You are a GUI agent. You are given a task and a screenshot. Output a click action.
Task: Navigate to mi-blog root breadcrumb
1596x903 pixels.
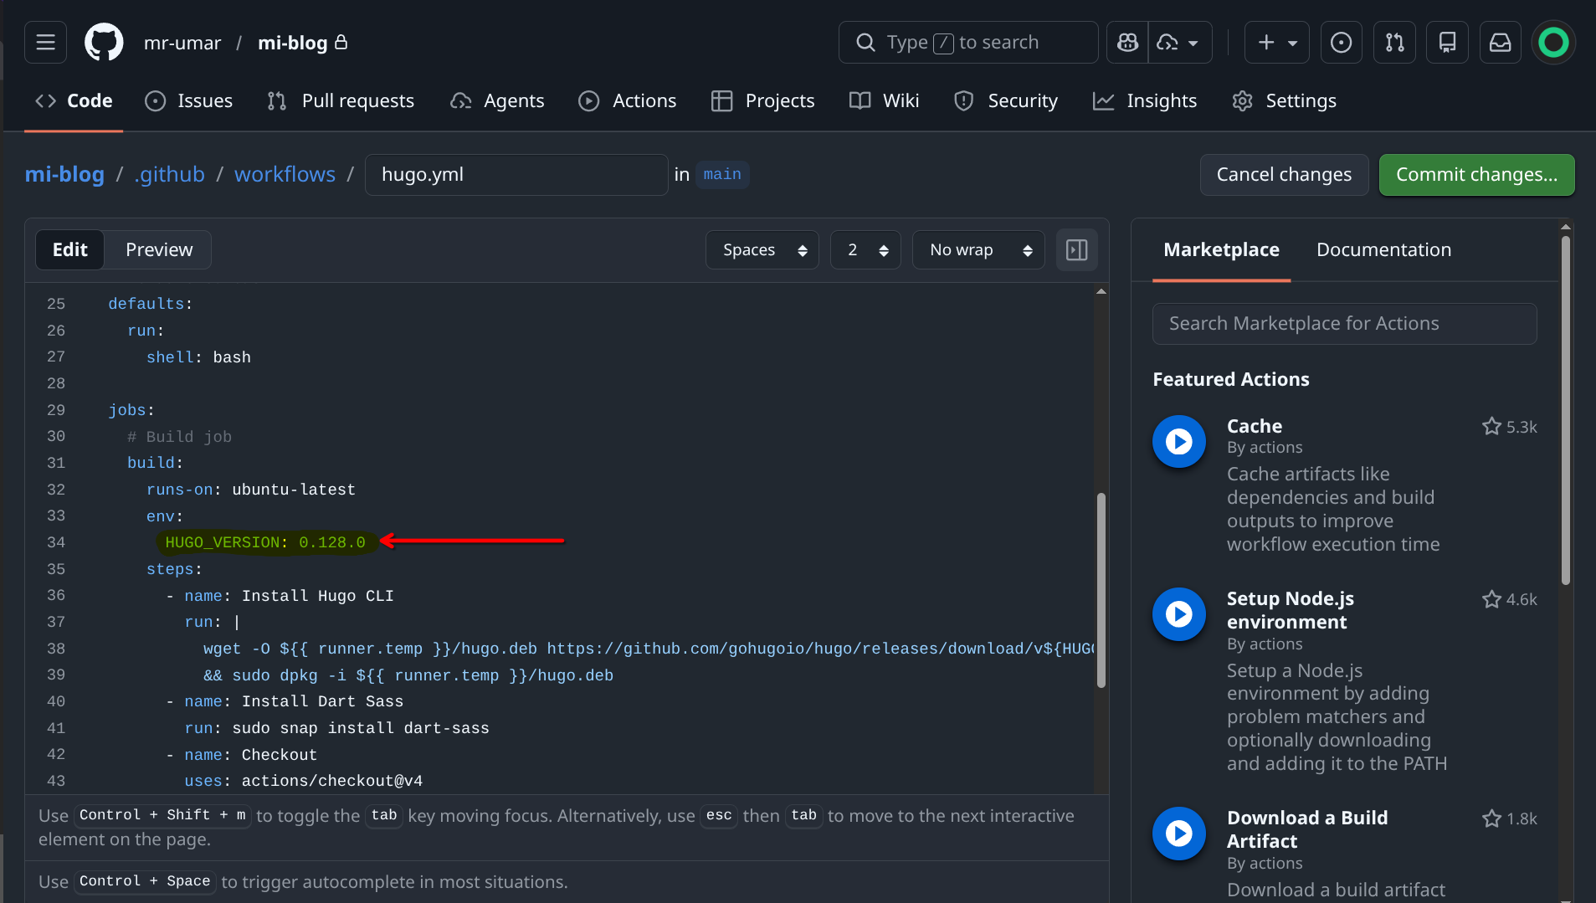click(64, 174)
